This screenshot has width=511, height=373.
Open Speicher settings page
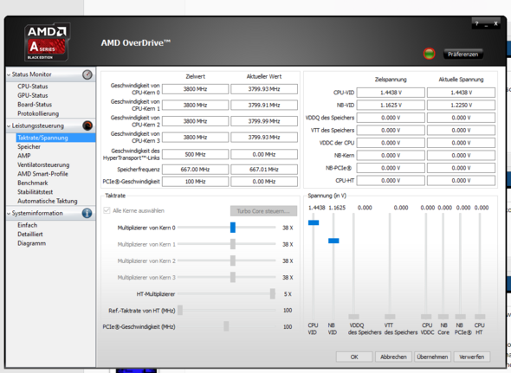29,146
